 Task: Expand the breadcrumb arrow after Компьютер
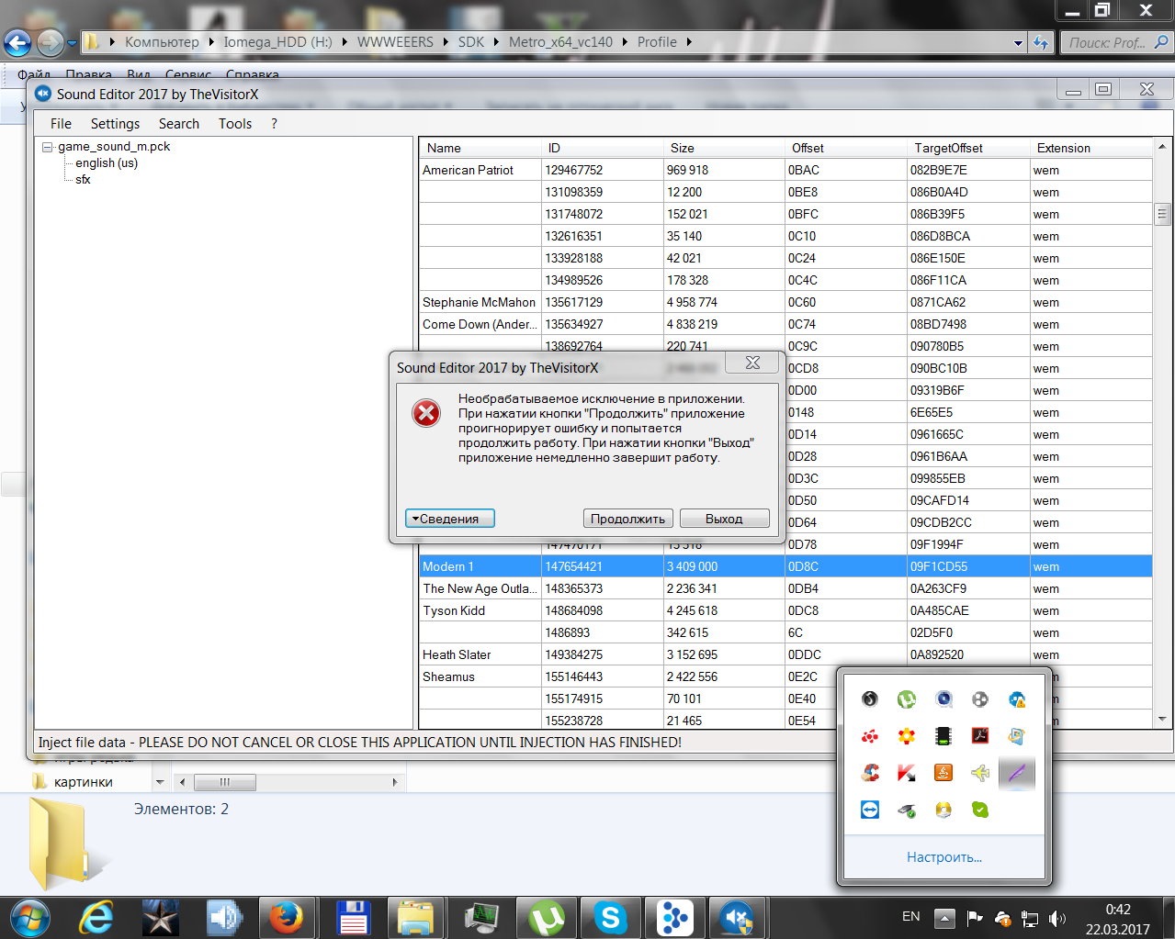coord(211,42)
